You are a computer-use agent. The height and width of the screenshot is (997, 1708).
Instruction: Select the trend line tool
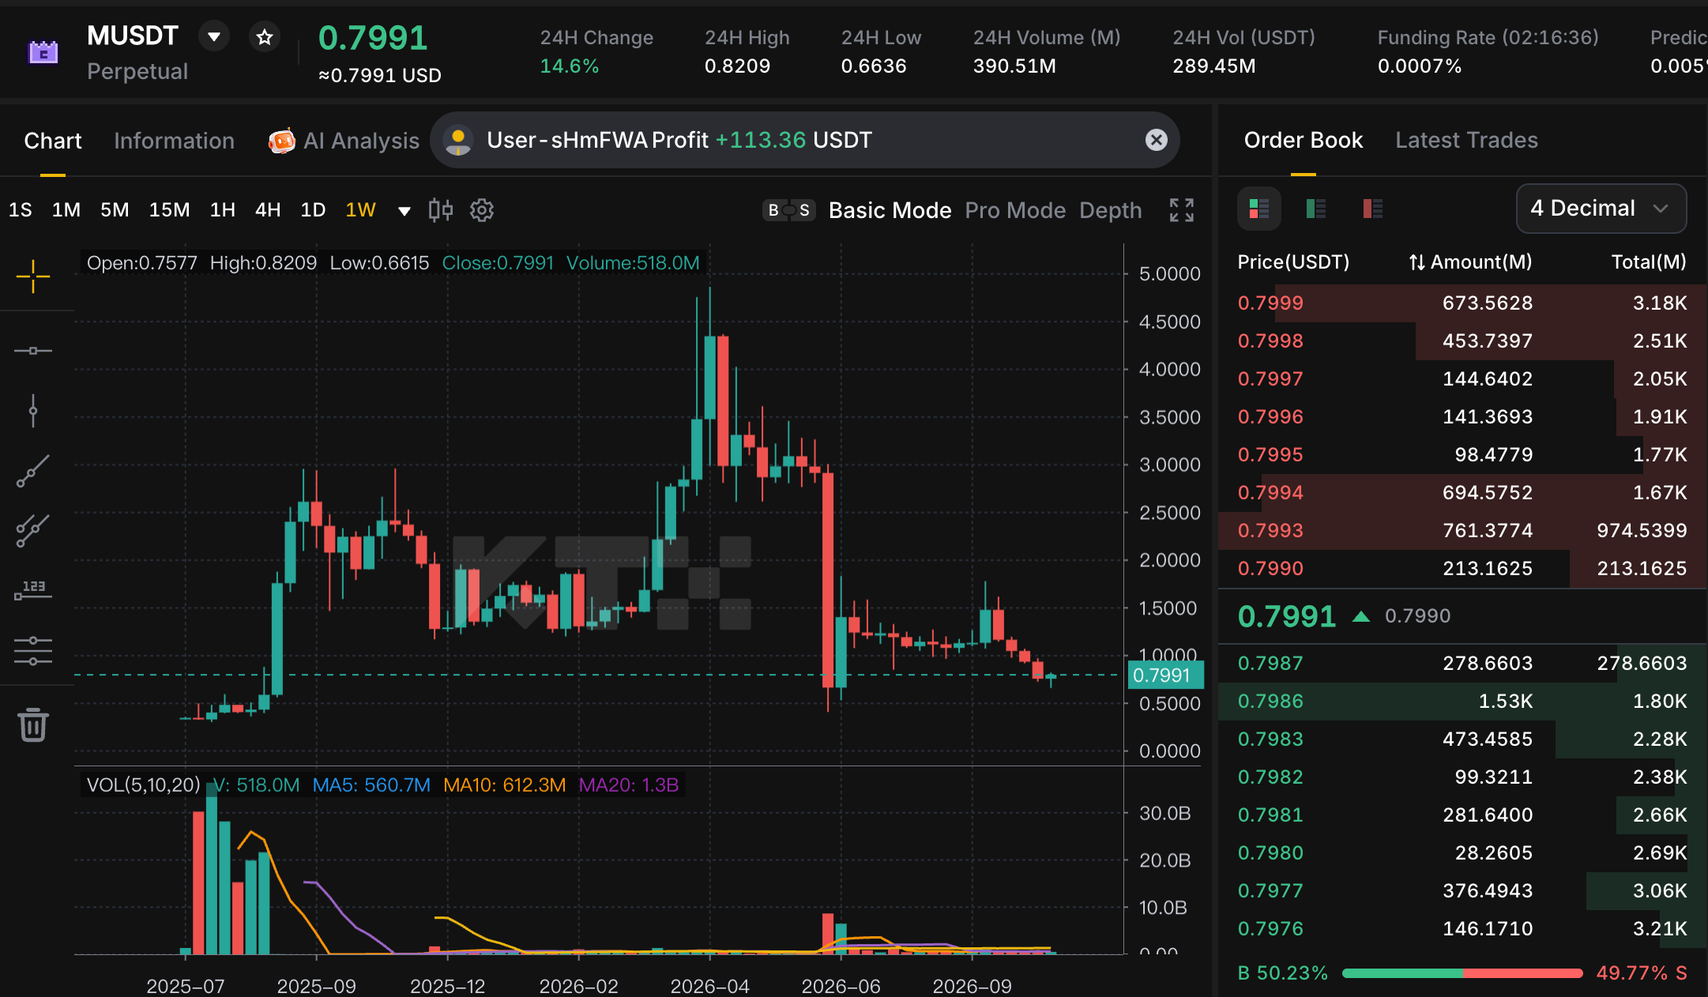(33, 471)
